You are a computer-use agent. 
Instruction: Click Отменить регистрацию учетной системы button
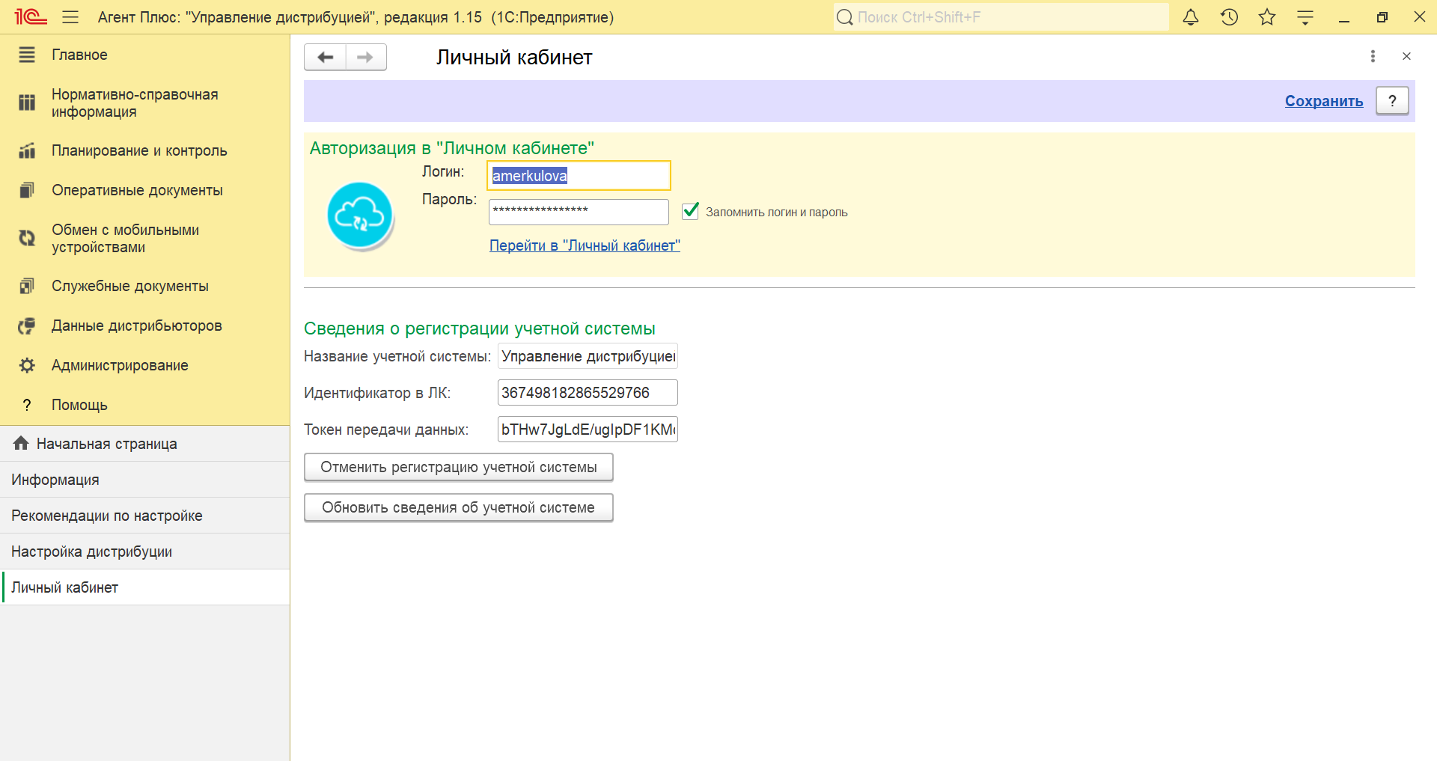tap(459, 467)
